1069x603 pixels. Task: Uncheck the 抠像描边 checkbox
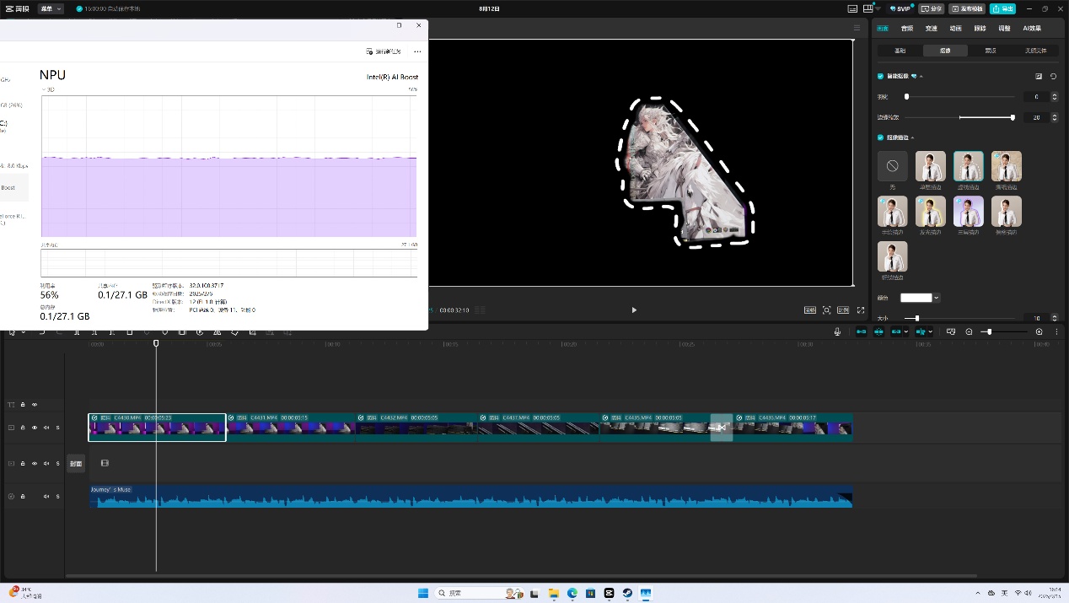[x=881, y=137]
